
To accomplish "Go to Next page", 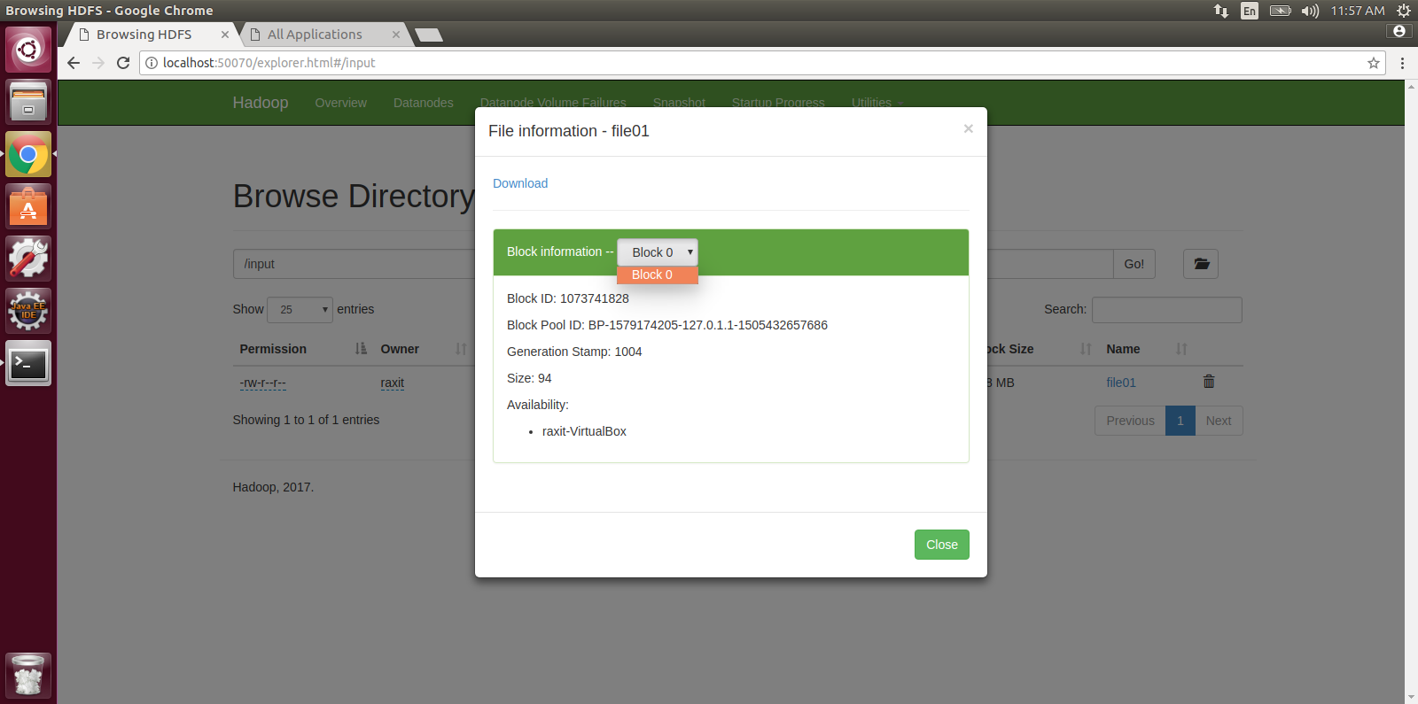I will click(x=1219, y=421).
